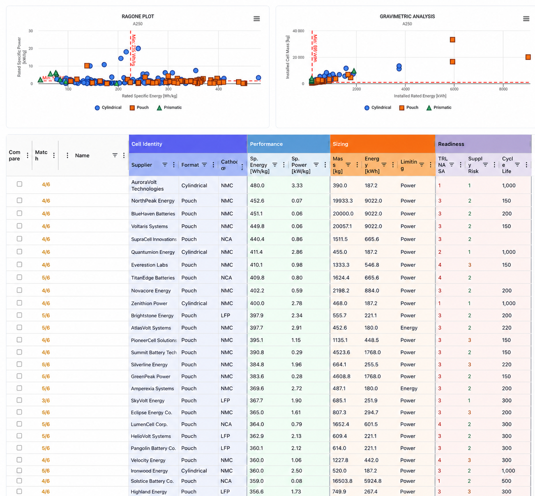The image size is (535, 496).
Task: Filter the Supply Risk column
Action: [x=485, y=165]
